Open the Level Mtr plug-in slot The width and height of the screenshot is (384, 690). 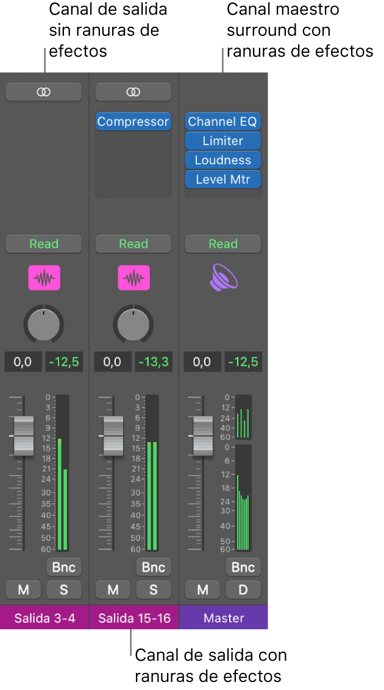[223, 180]
